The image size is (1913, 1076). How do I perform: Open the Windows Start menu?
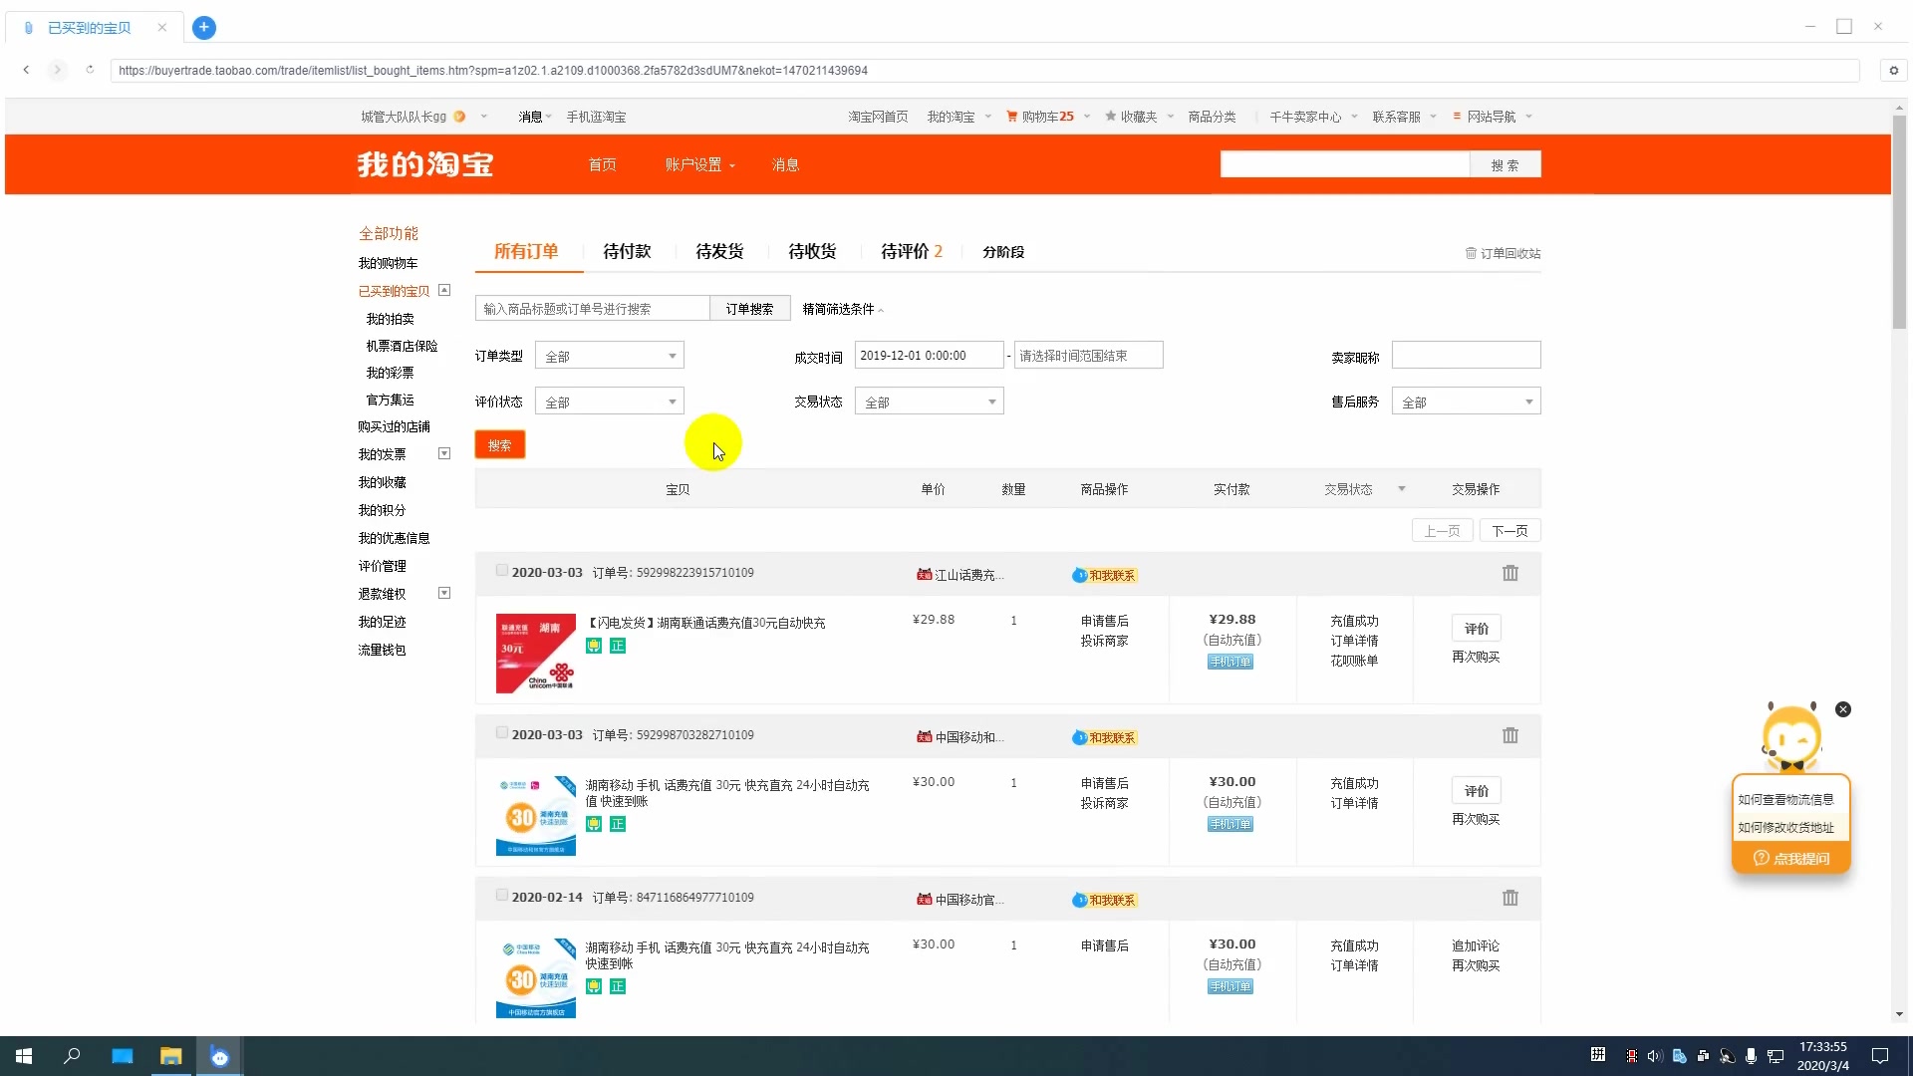(x=24, y=1056)
